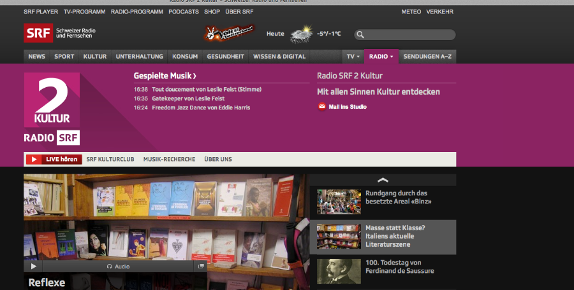Click the upward chevron above the teaser list
Screen dimensions: 574x290
coord(383,180)
